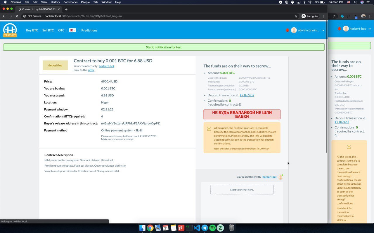Expand herbert-bot user menu in back window
This screenshot has height=233, width=374.
(x=369, y=29)
